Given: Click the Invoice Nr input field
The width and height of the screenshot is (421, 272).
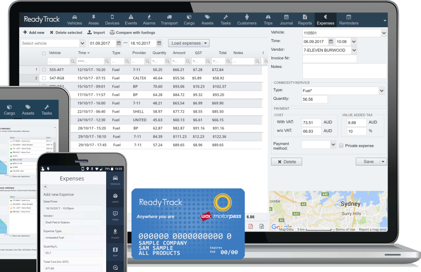Looking at the screenshot, I should tap(330, 59).
